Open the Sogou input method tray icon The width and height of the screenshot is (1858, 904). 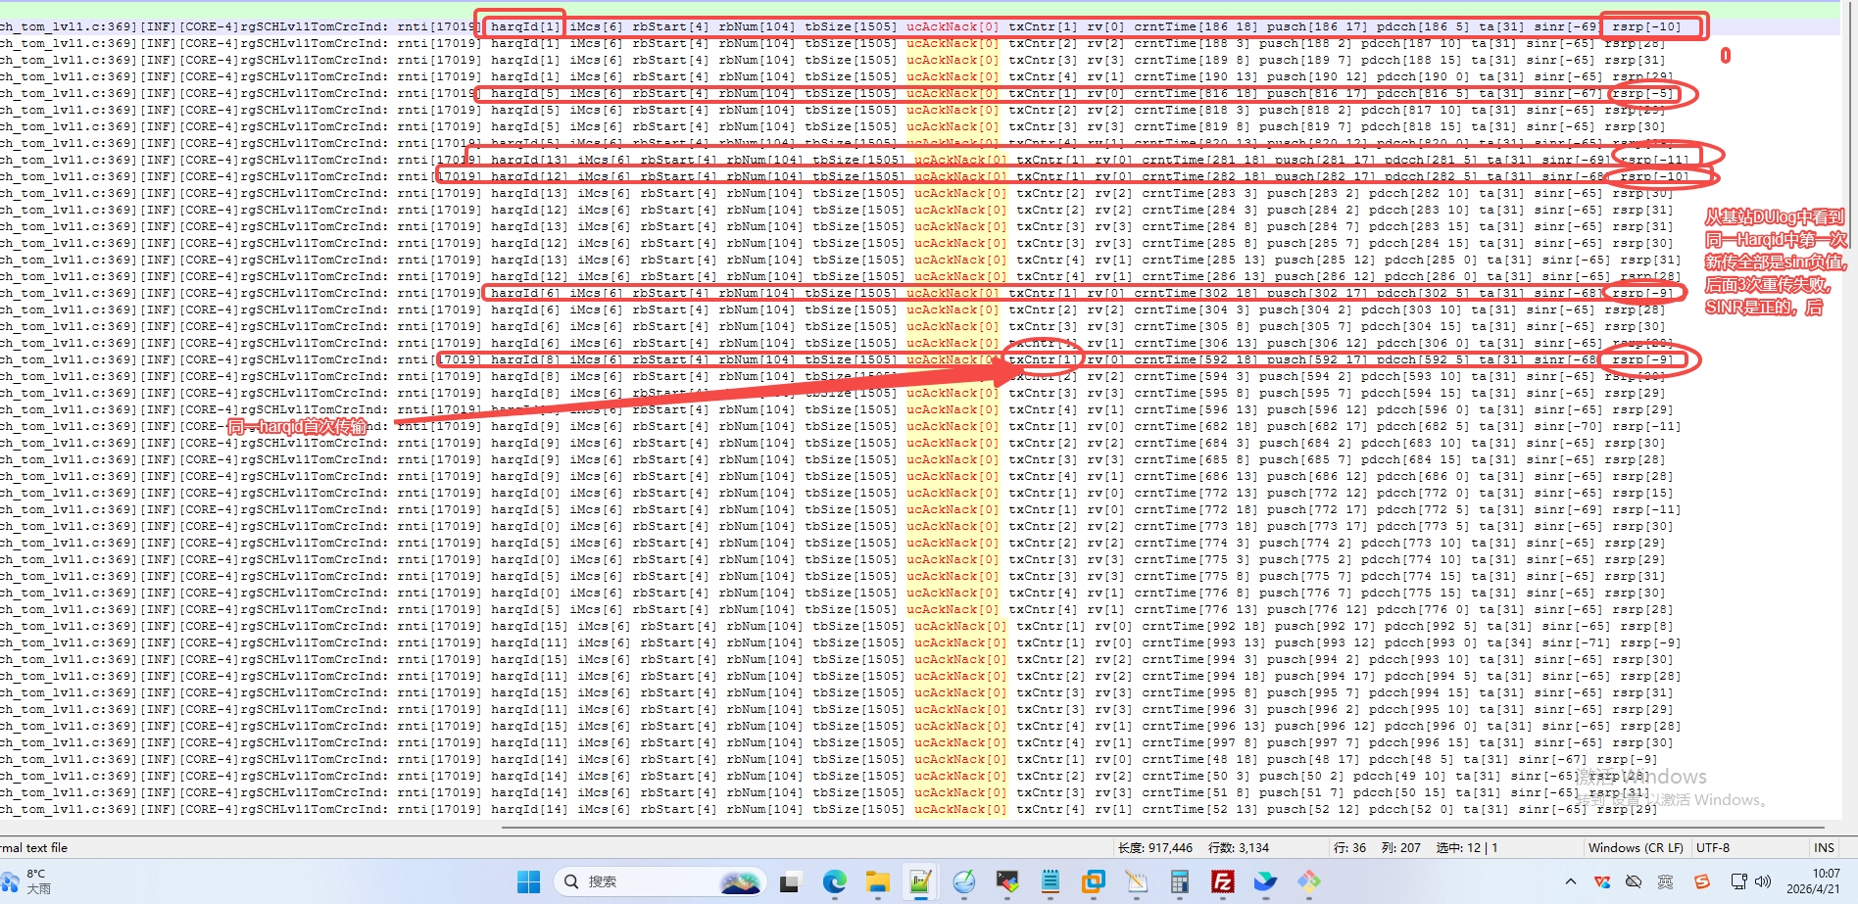(1701, 881)
